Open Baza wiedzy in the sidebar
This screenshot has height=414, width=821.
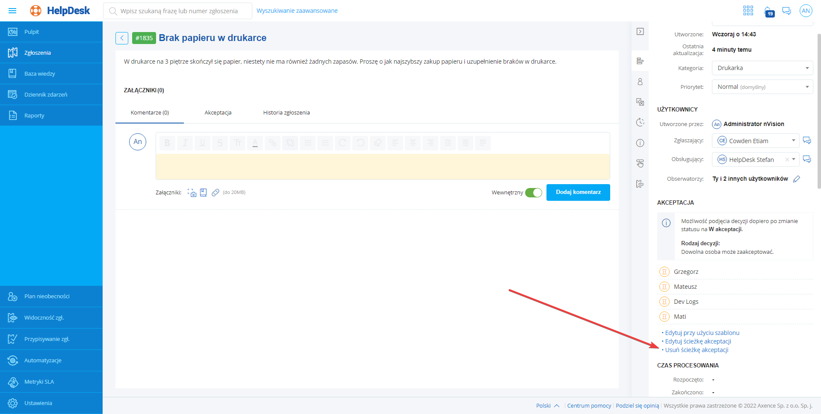click(40, 73)
